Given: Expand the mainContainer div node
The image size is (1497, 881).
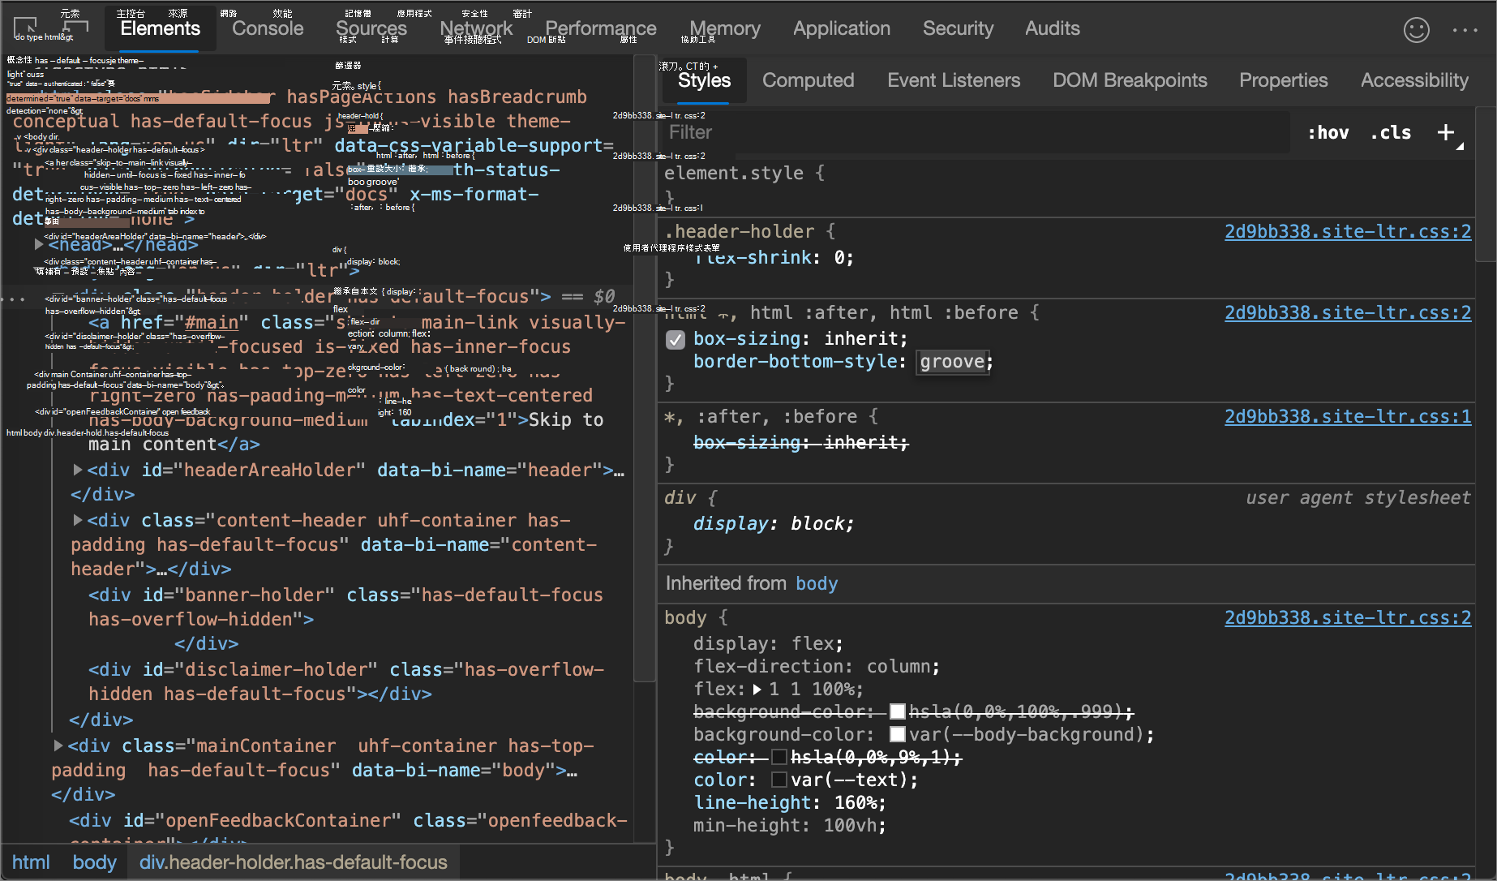Looking at the screenshot, I should 58,746.
